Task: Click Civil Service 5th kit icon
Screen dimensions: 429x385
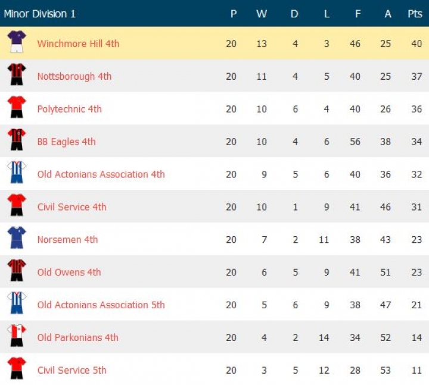Action: click(x=16, y=370)
